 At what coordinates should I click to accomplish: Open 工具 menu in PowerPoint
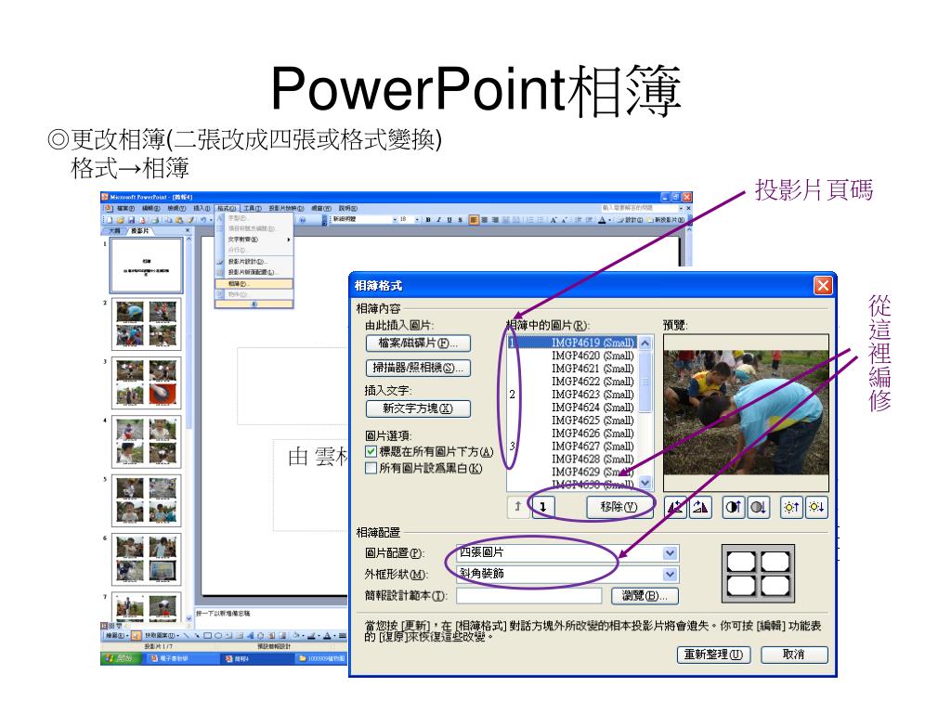click(x=253, y=209)
